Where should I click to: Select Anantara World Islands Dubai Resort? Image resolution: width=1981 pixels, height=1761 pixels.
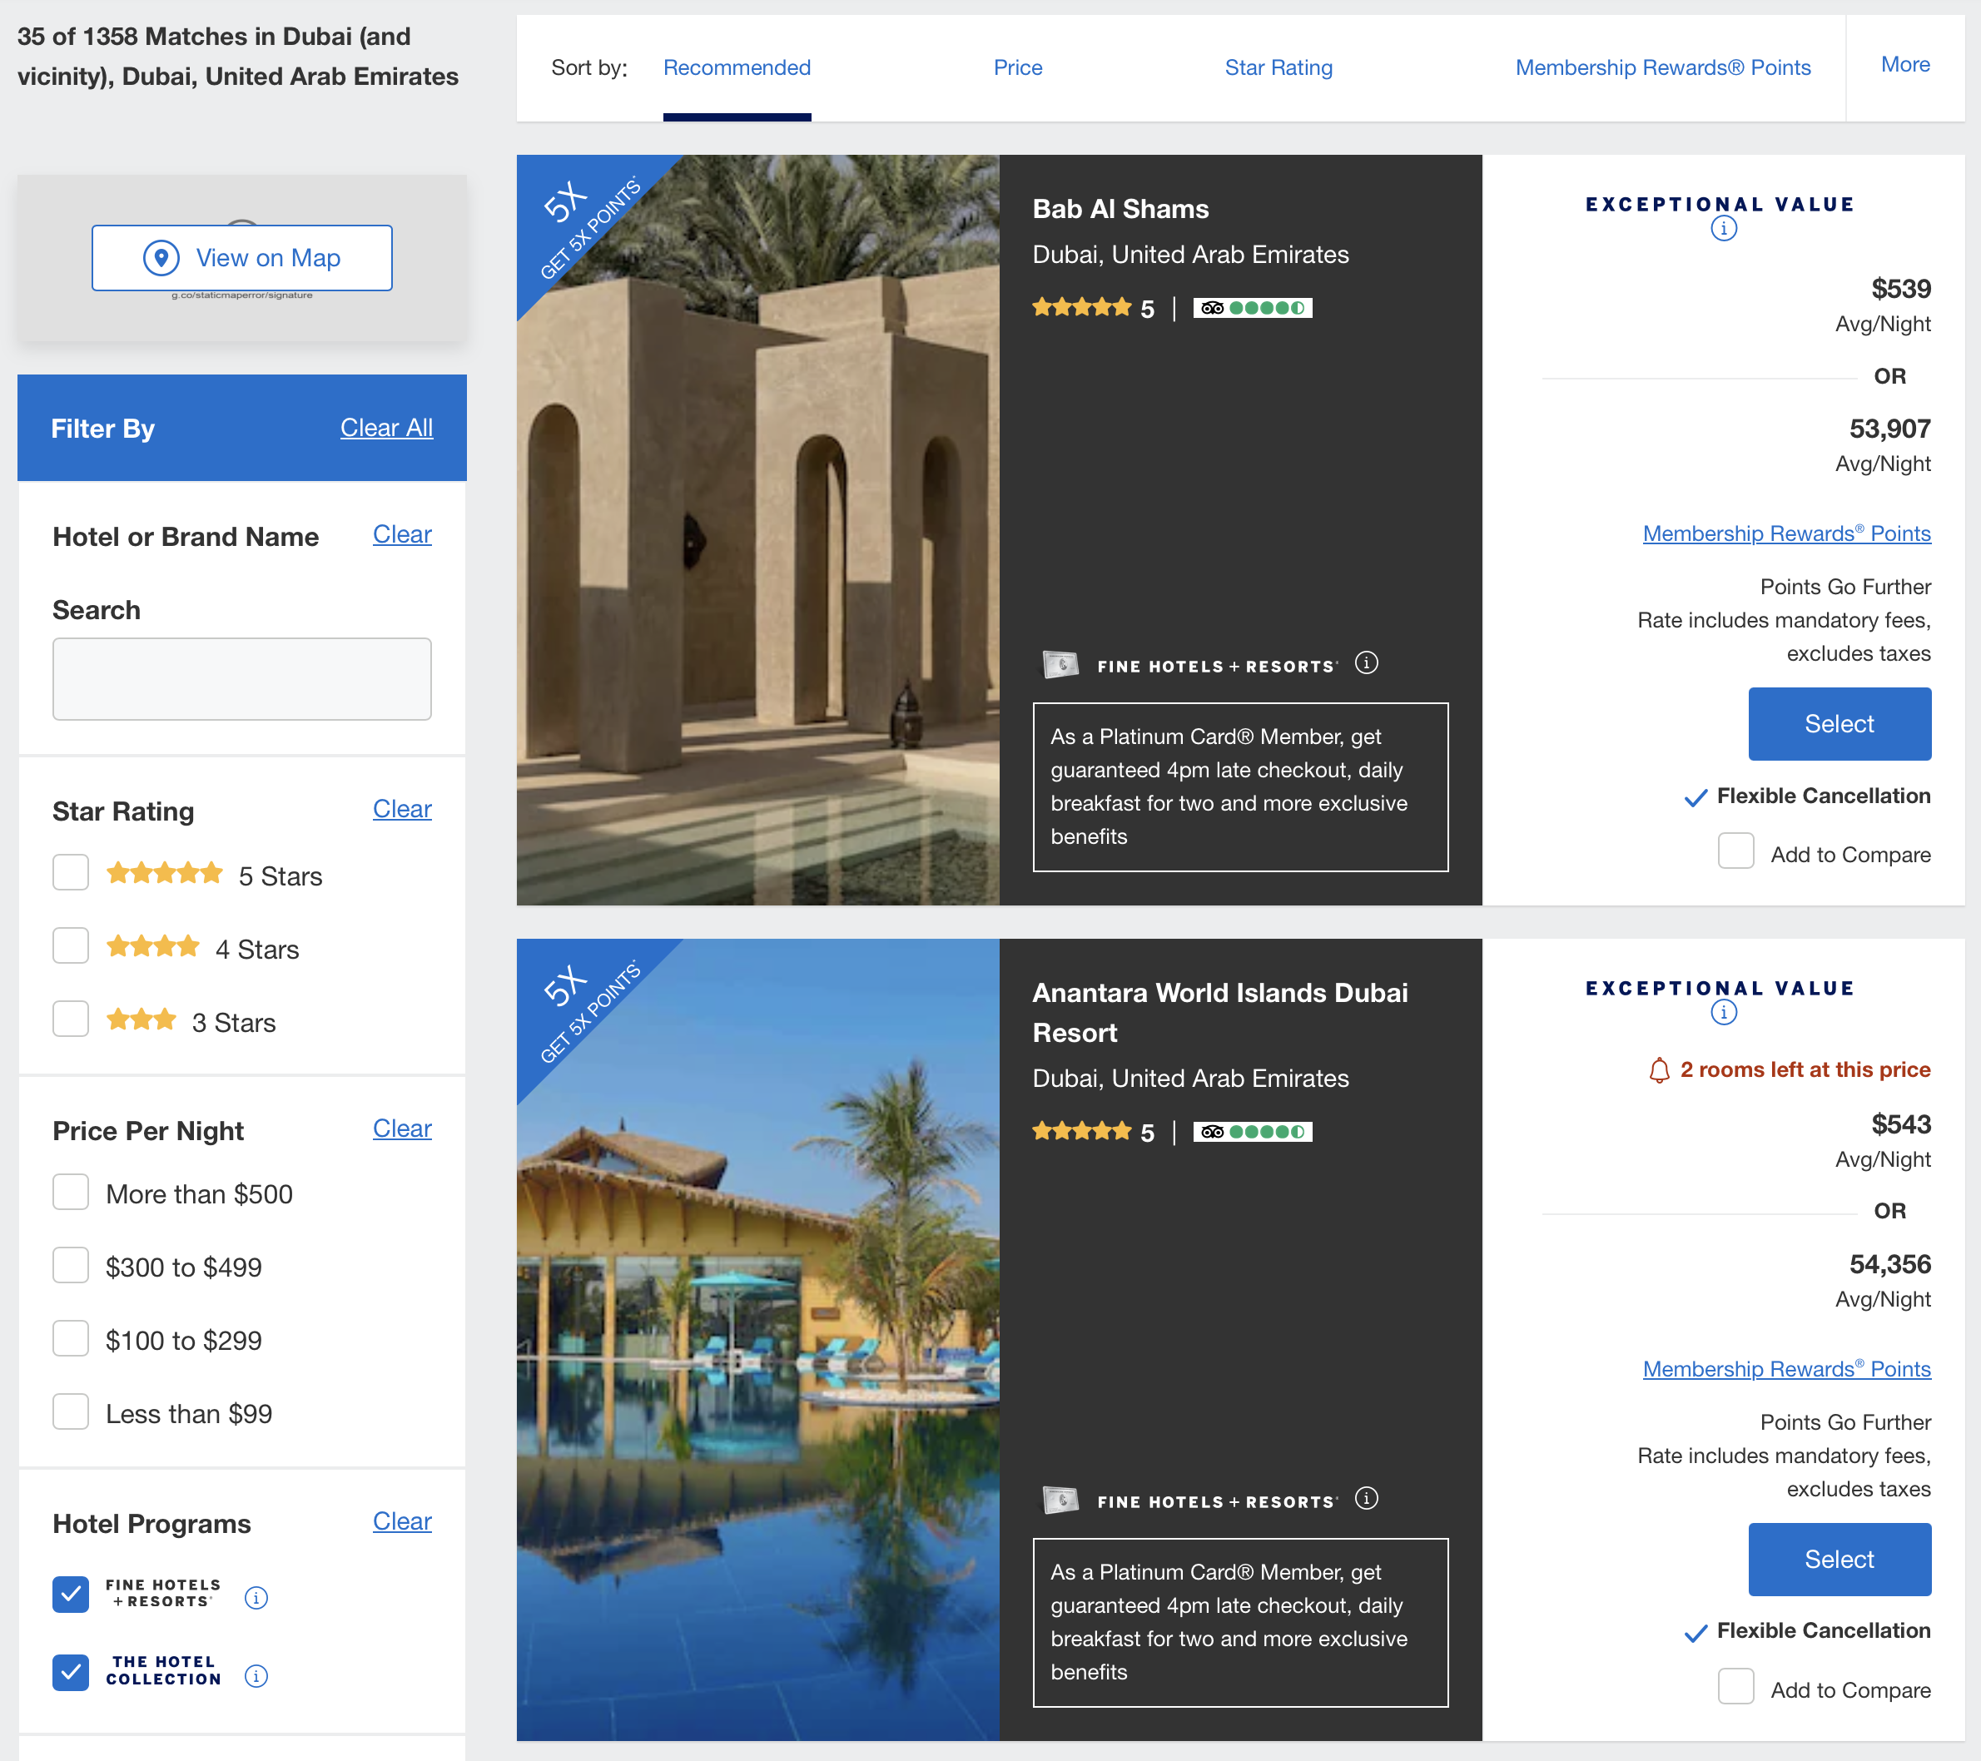click(x=1839, y=1560)
